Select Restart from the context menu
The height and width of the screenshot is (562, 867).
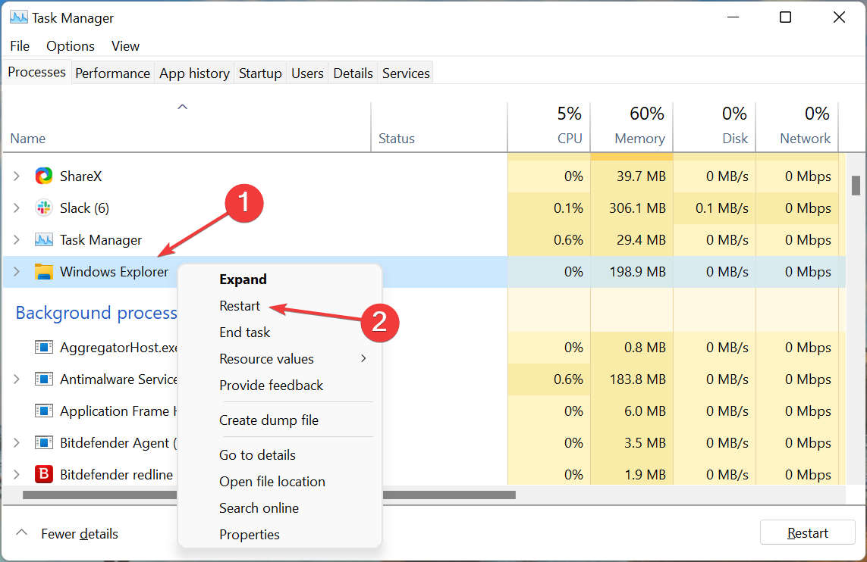[240, 305]
